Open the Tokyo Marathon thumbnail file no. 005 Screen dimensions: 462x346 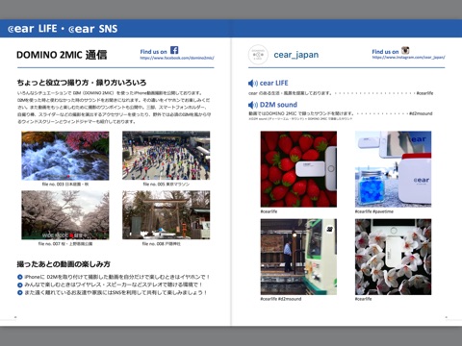(x=167, y=156)
